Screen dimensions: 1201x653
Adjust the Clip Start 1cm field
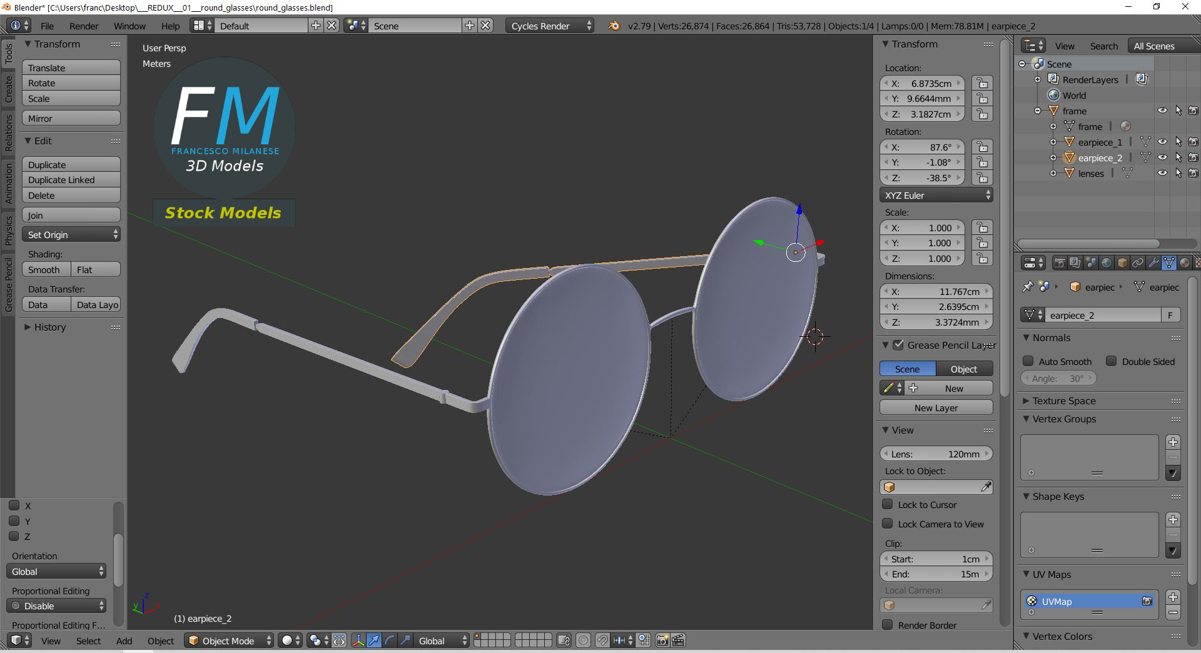936,559
